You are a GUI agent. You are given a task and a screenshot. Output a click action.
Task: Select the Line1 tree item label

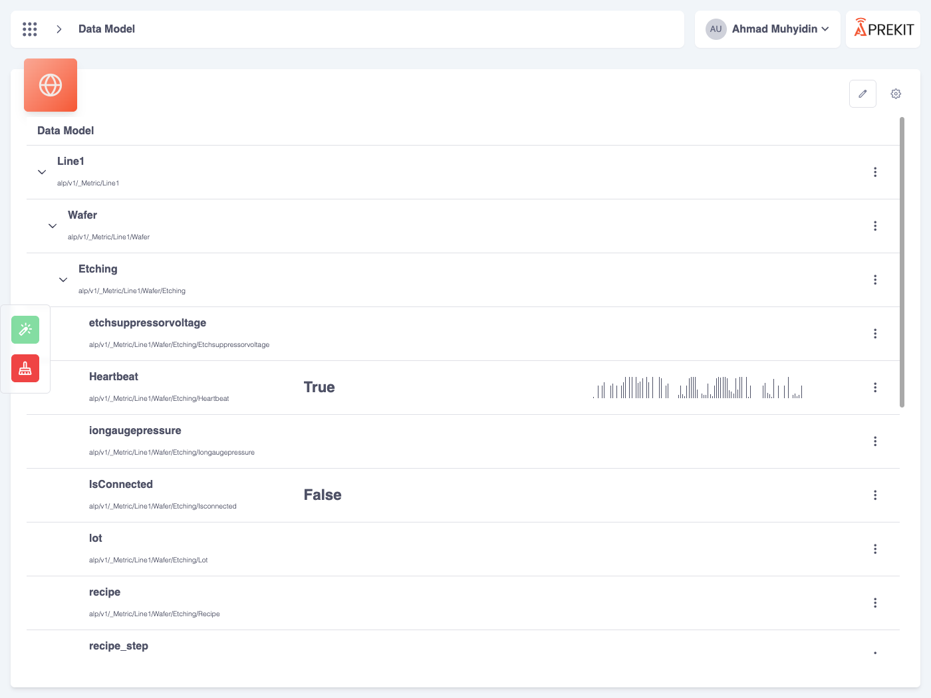[70, 162]
